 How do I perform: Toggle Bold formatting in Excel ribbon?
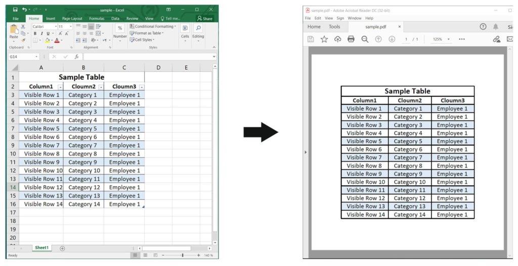(35, 33)
